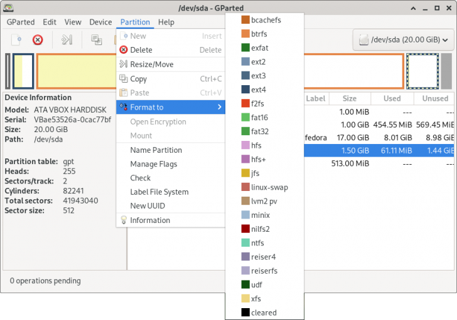457x320 pixels.
Task: Choose linux-swap format option
Action: coord(265,187)
